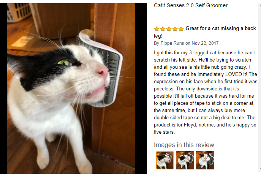Open the 'Great for a cat missing a back leg!' review title
261x177 pixels.
point(205,32)
